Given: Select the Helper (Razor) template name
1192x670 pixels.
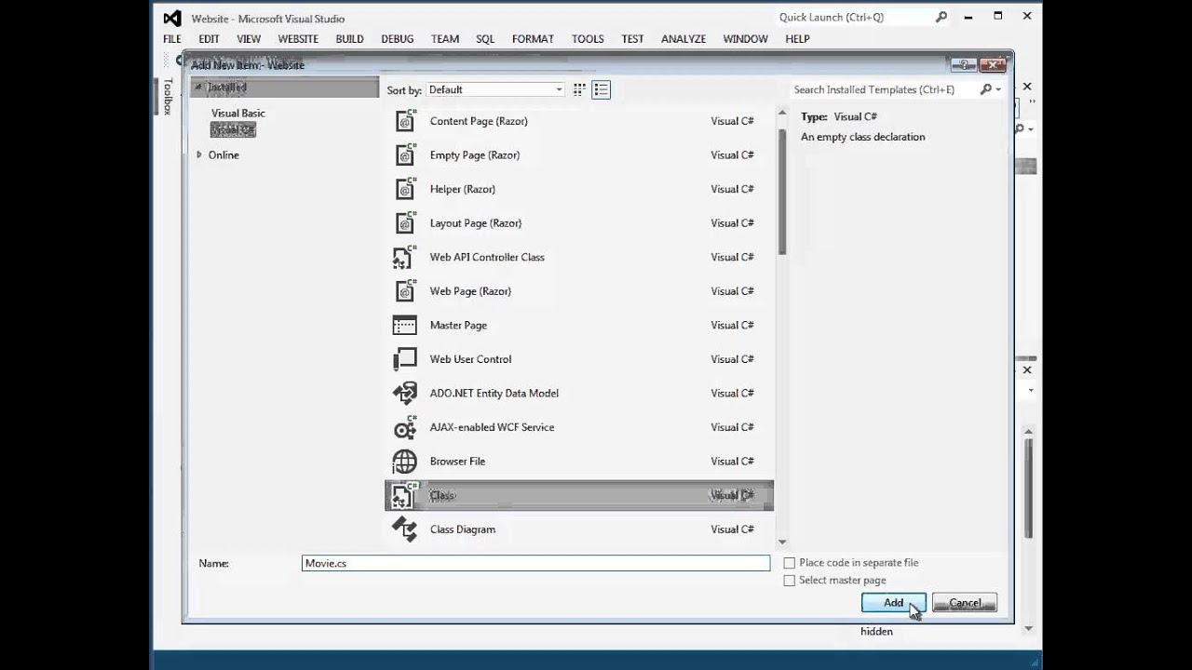Looking at the screenshot, I should [x=463, y=189].
